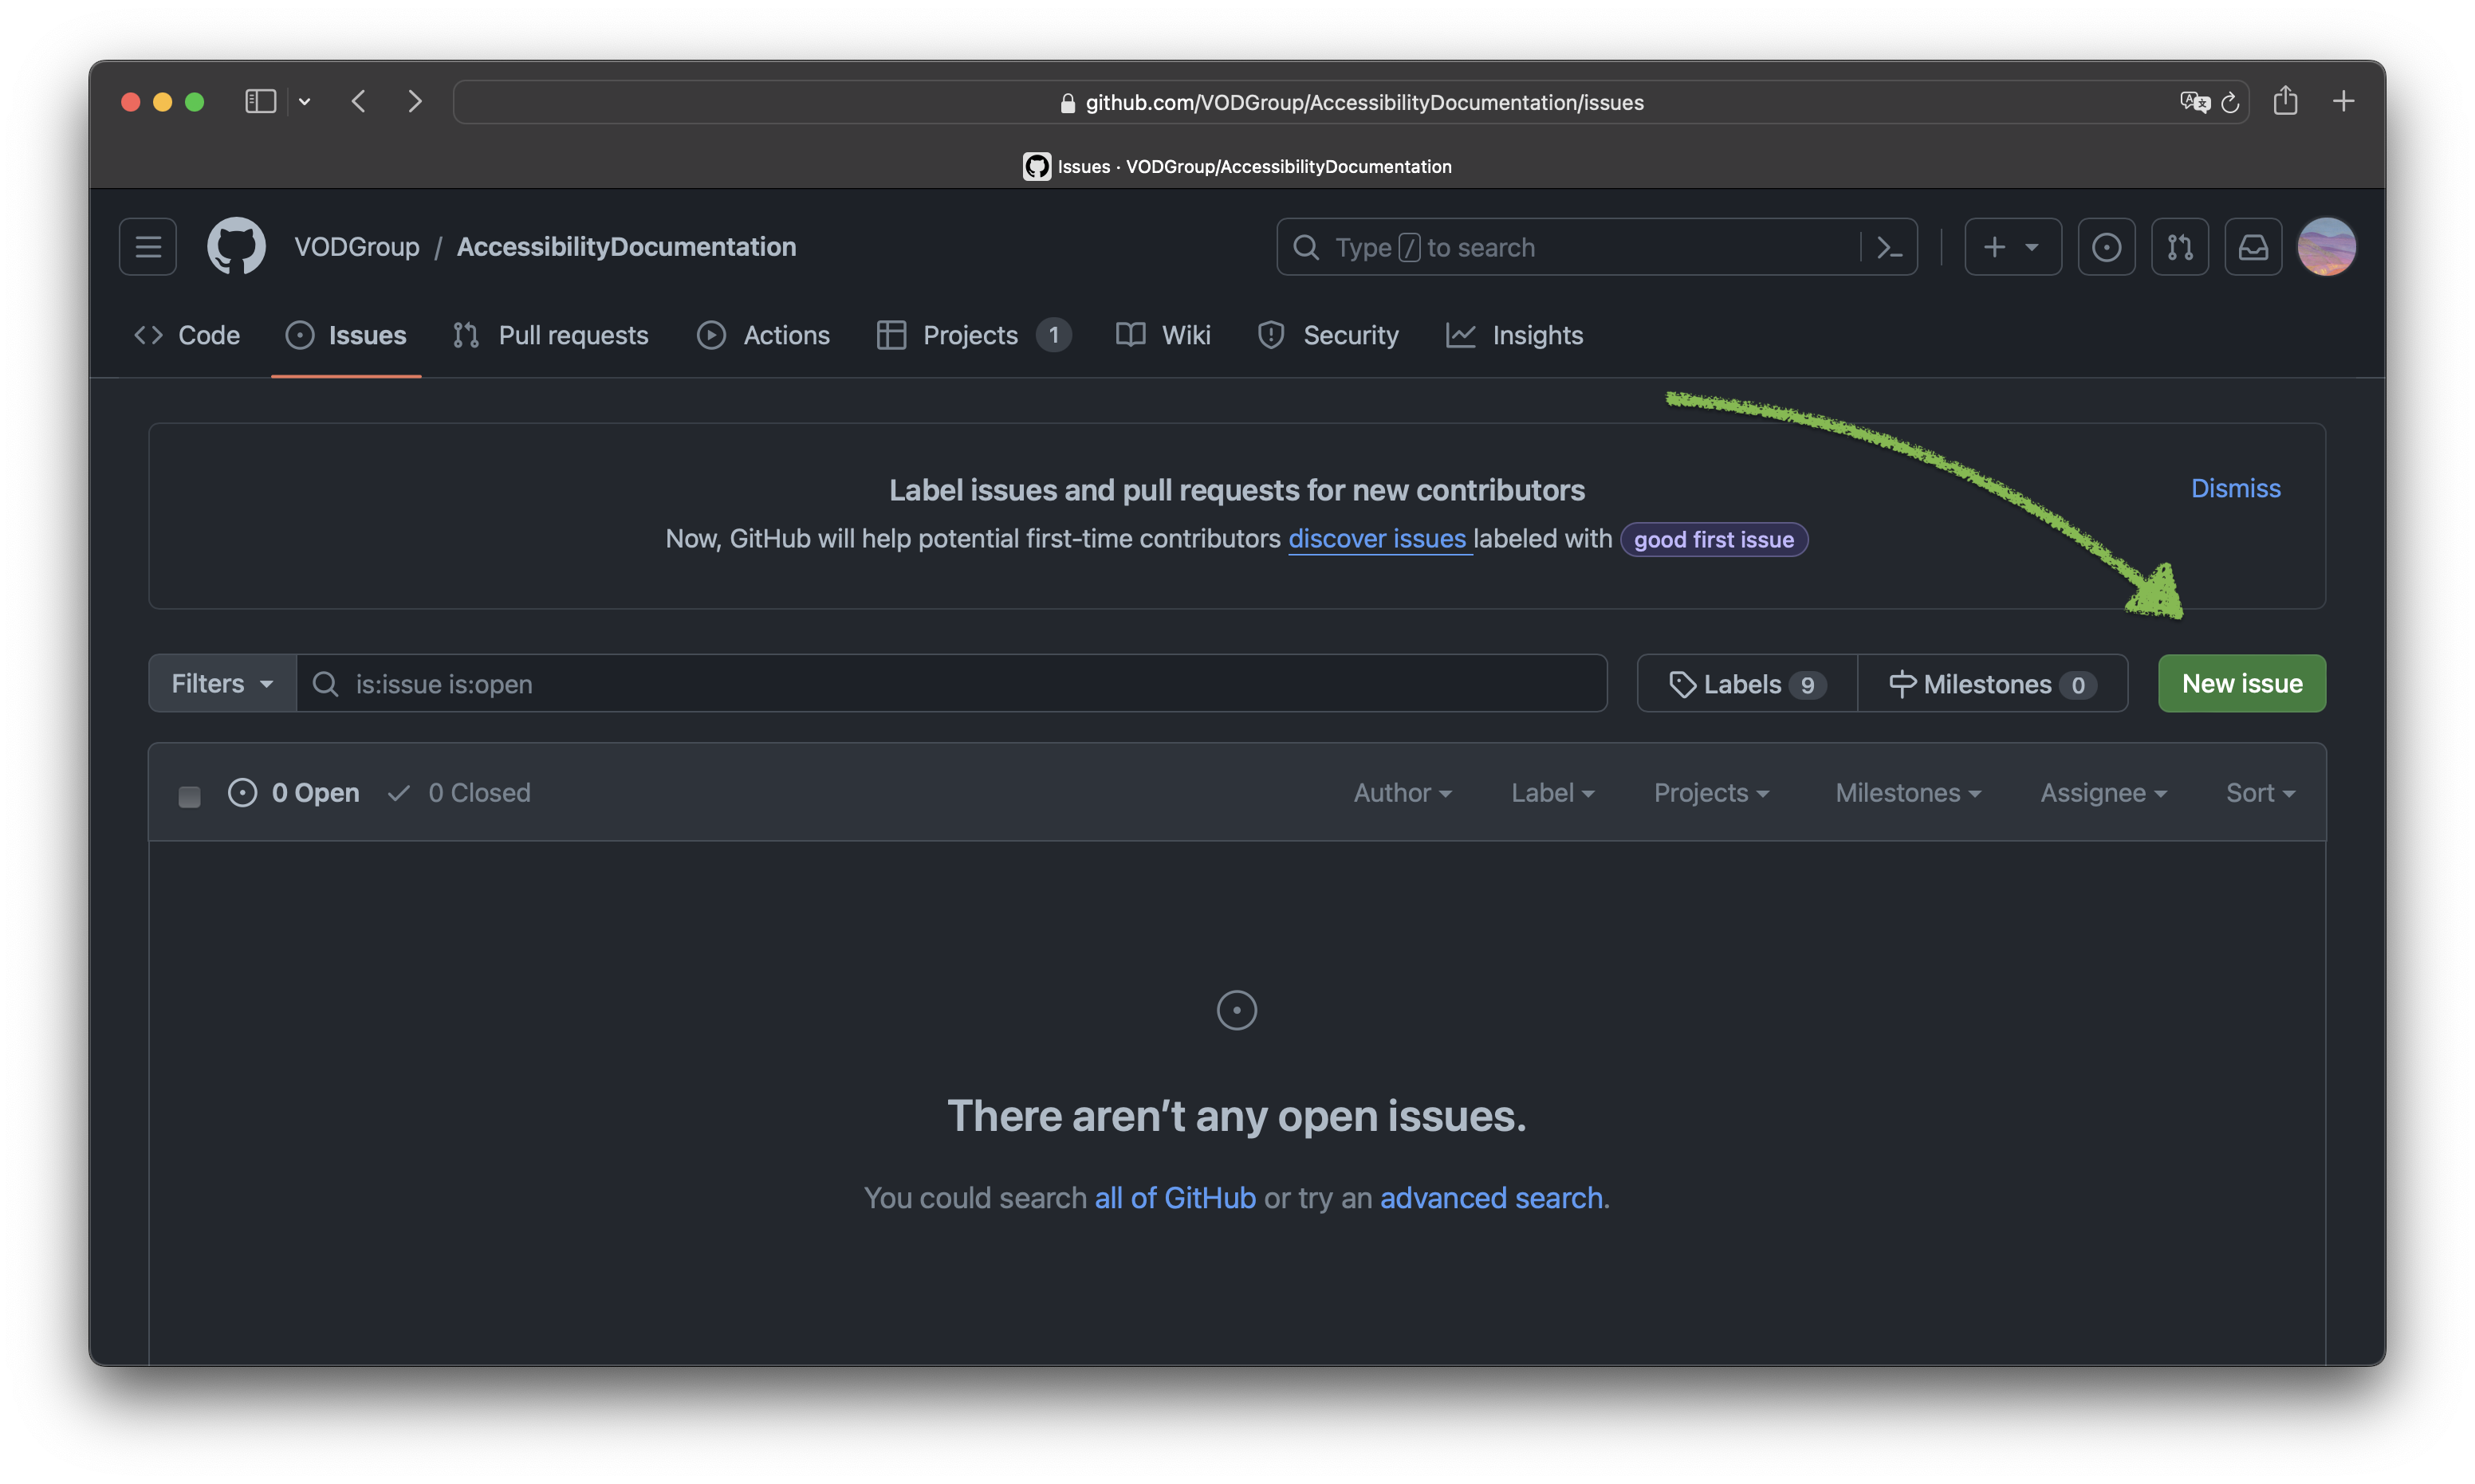Open the pull requests header icon

(x=2180, y=247)
